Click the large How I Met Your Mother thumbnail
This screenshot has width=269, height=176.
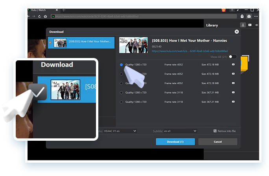click(x=133, y=45)
